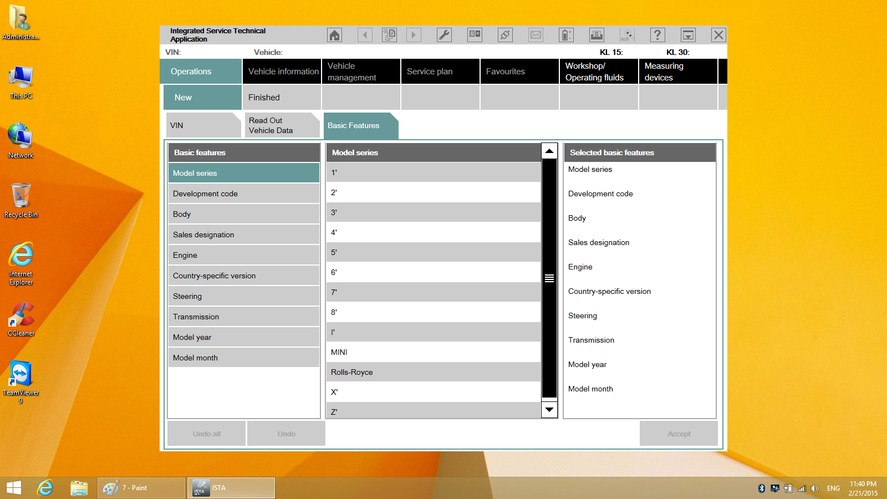Viewport: 887px width, 499px height.
Task: Choose model series 6'
Action: (x=434, y=272)
